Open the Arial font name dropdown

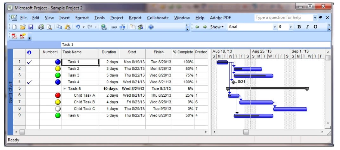point(275,27)
